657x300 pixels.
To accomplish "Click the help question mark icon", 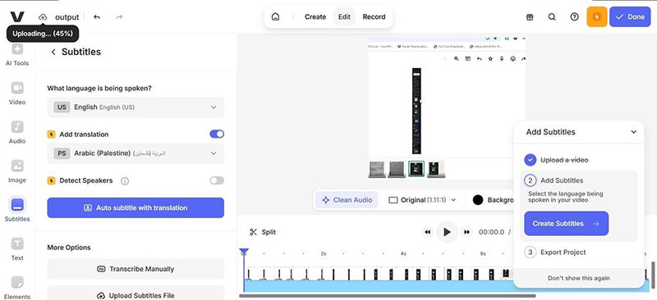I will (x=574, y=16).
